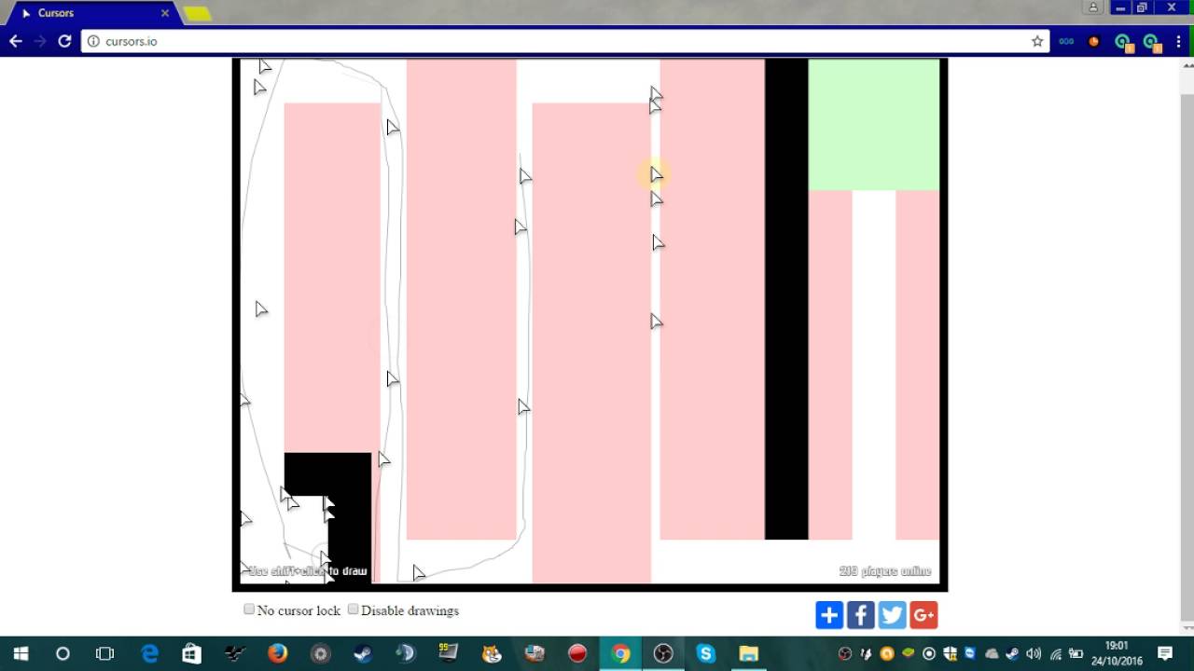Screen dimensions: 1194x671
Task: Click the 'Use shift+click to draw' hint
Action: (308, 571)
